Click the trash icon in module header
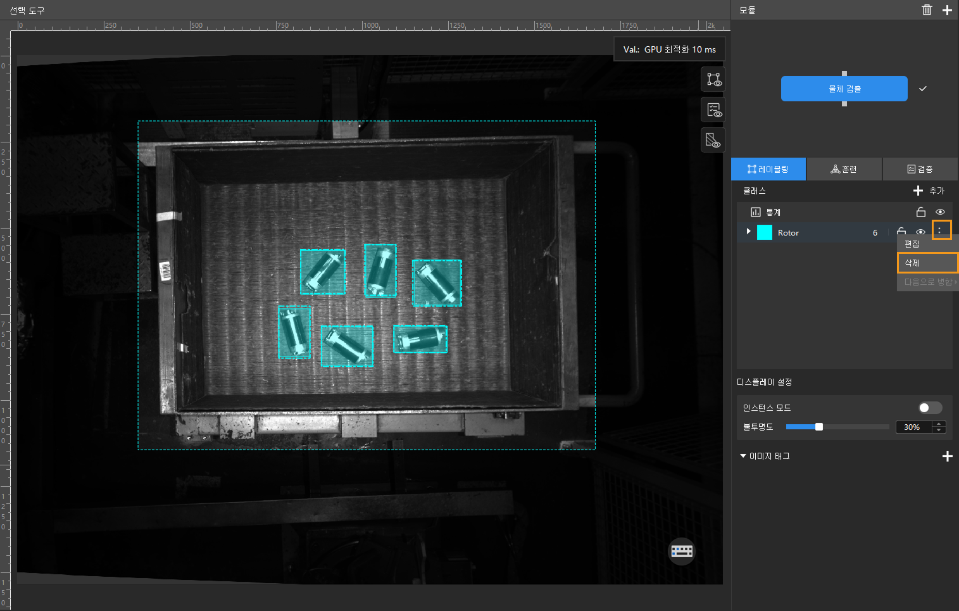Image resolution: width=959 pixels, height=611 pixels. coord(927,9)
